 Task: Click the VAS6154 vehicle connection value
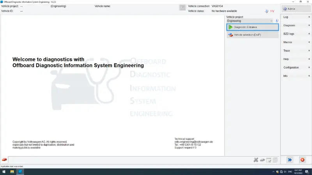[x=217, y=6]
